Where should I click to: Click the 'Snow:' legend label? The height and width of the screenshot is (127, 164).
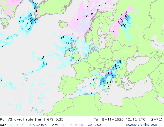(55, 125)
